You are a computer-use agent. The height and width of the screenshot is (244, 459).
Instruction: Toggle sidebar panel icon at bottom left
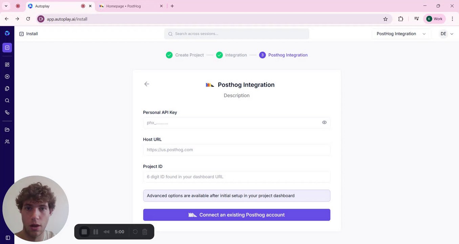click(8, 238)
